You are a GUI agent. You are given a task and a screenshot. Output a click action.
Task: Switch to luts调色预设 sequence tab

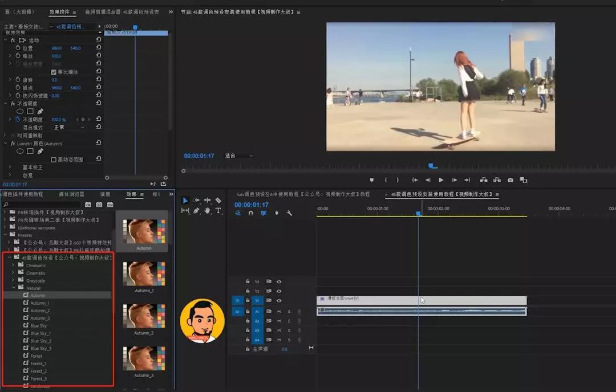[x=303, y=194]
